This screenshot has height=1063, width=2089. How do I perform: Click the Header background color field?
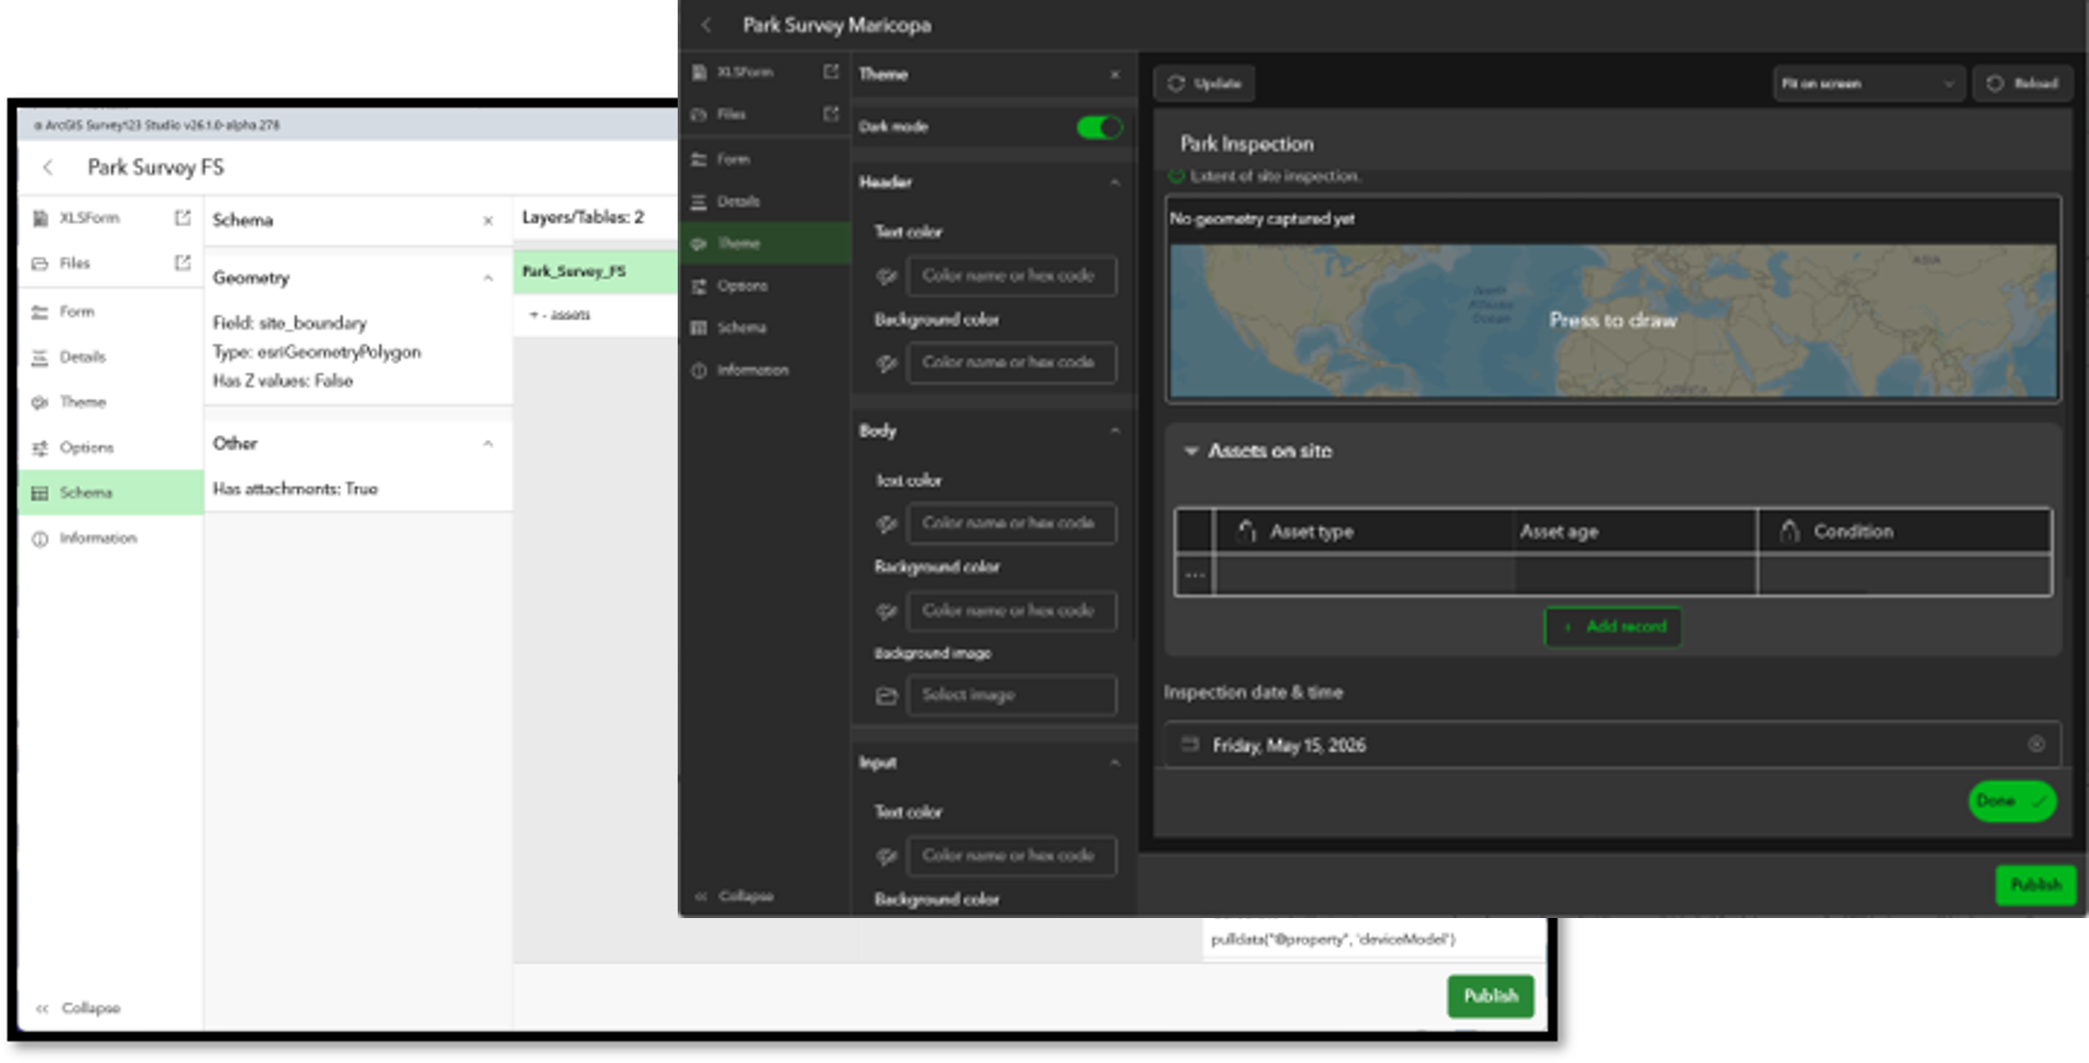[1011, 363]
